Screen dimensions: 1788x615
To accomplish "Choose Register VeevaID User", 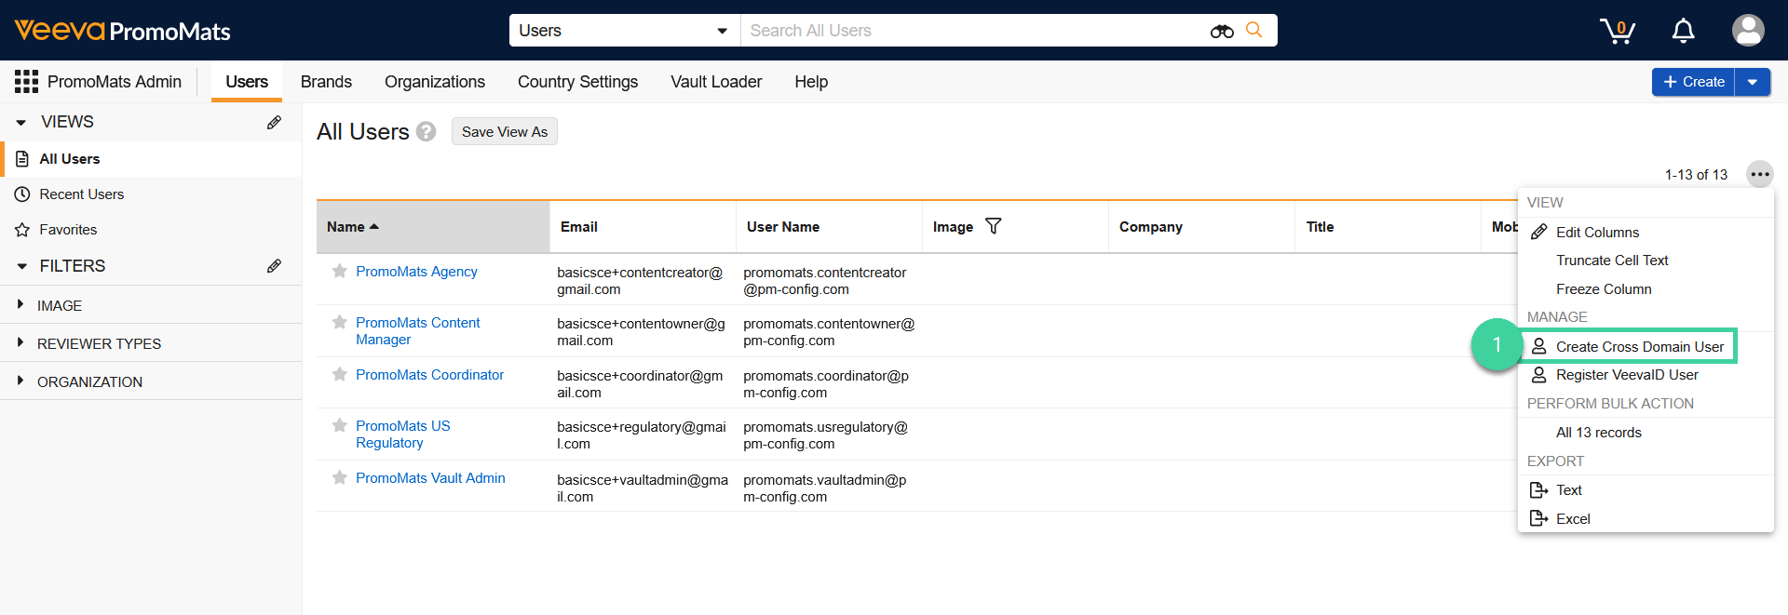I will pyautogui.click(x=1646, y=375).
